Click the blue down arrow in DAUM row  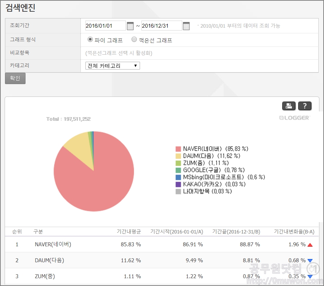pos(310,261)
